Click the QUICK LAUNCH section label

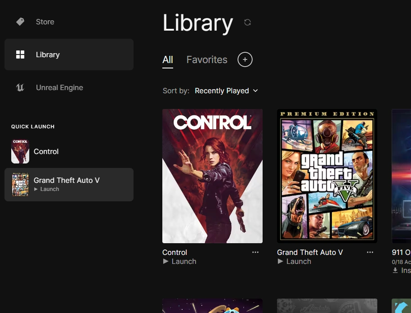click(33, 127)
